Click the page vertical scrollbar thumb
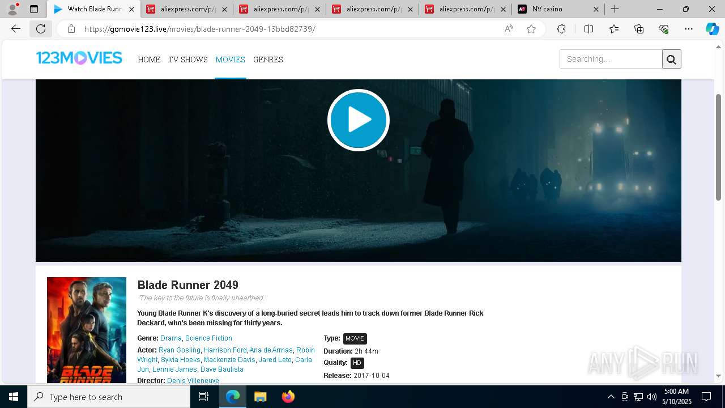This screenshot has height=408, width=725. pos(718,147)
